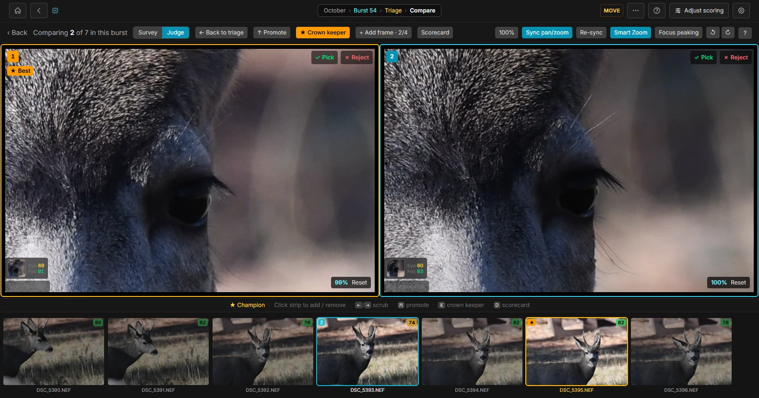Click the teal square icon beside back button

click(x=55, y=11)
